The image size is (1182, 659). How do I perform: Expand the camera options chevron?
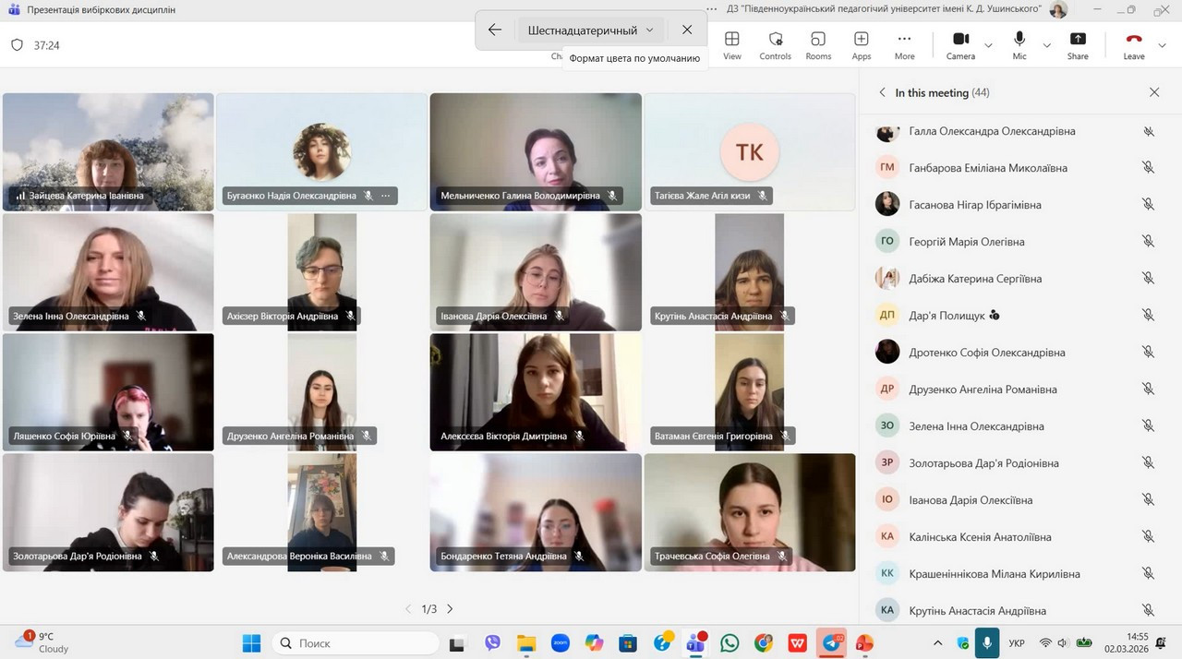988,45
